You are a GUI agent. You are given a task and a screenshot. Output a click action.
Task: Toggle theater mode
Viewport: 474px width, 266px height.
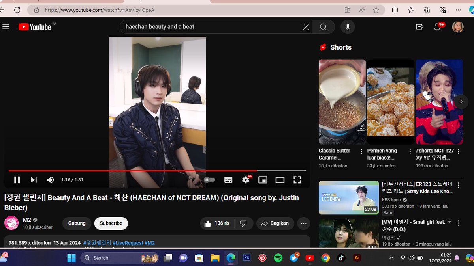click(x=280, y=180)
